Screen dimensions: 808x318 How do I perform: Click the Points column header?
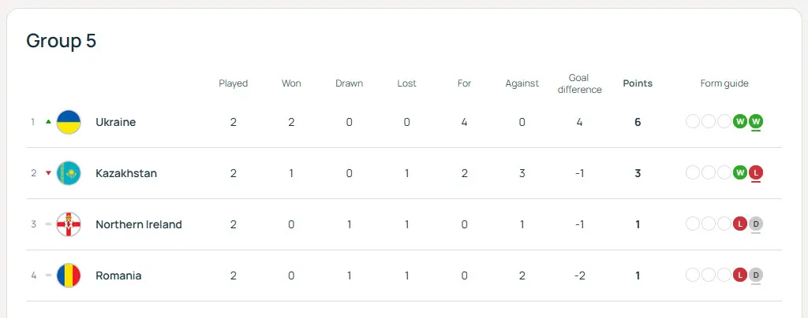pos(638,83)
